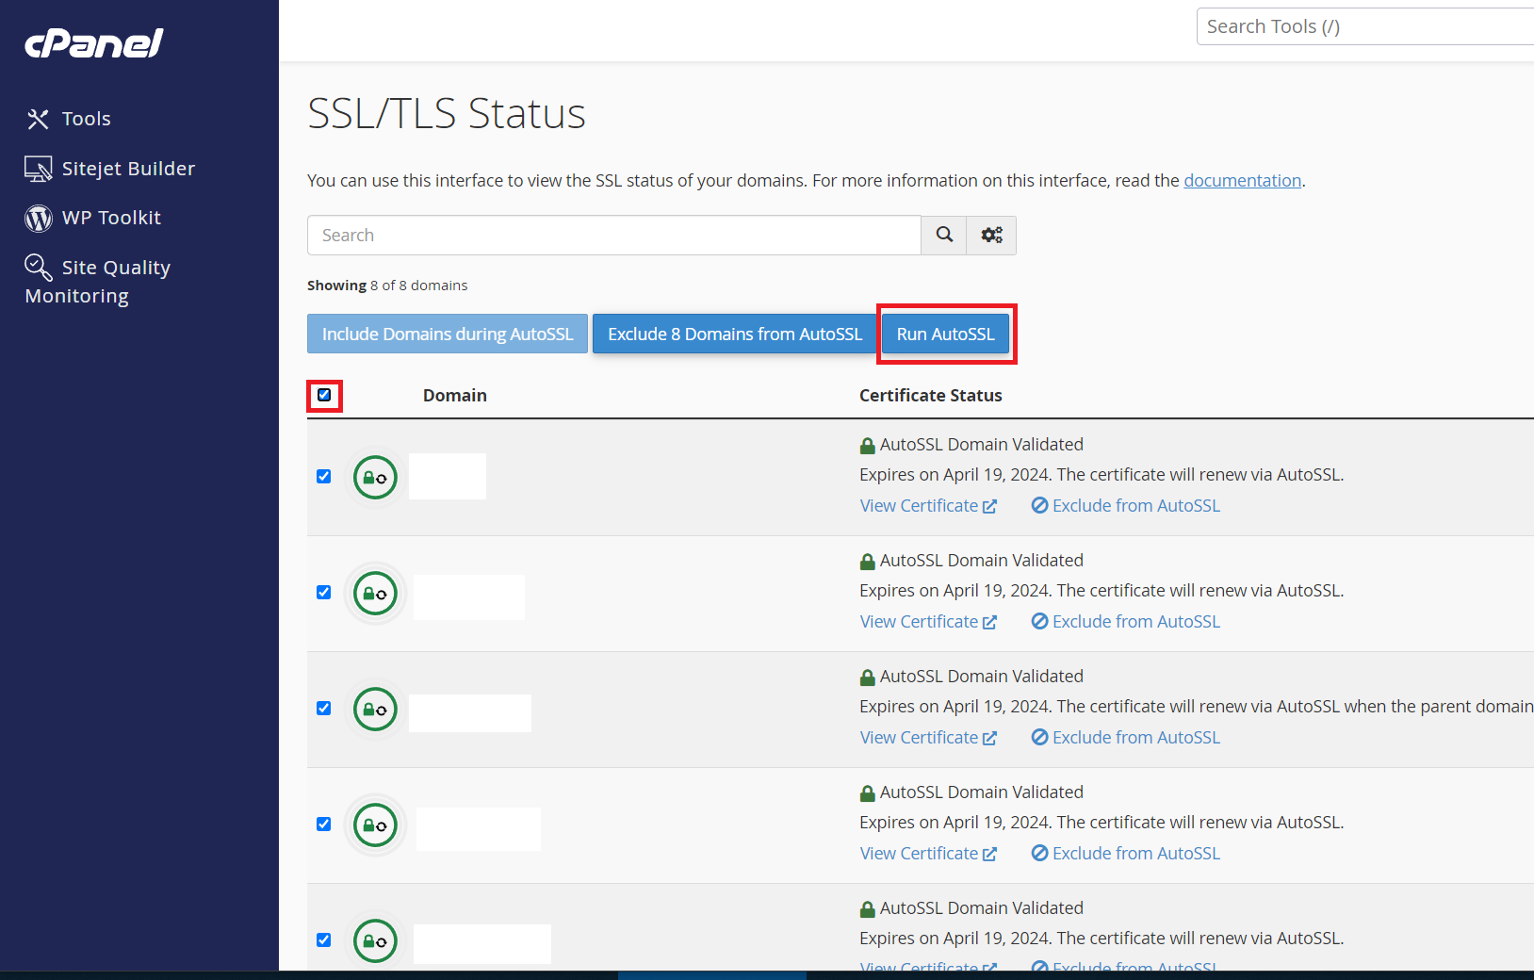The width and height of the screenshot is (1534, 980).
Task: Click the fifth row's green lock status icon
Action: coord(375,941)
